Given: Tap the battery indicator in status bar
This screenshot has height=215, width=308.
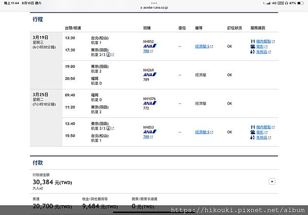Looking at the screenshot, I should click(x=300, y=3).
